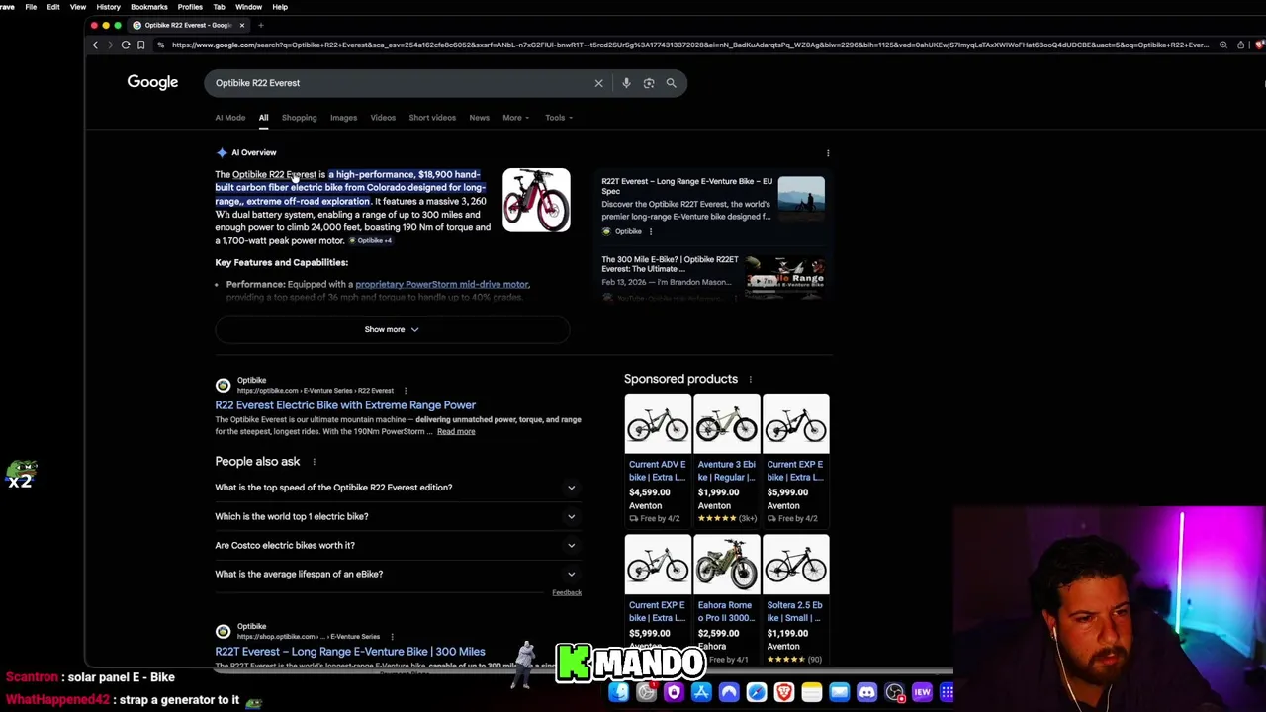Open Mail app from the dock
Viewport: 1266px width, 712px height.
[839, 693]
